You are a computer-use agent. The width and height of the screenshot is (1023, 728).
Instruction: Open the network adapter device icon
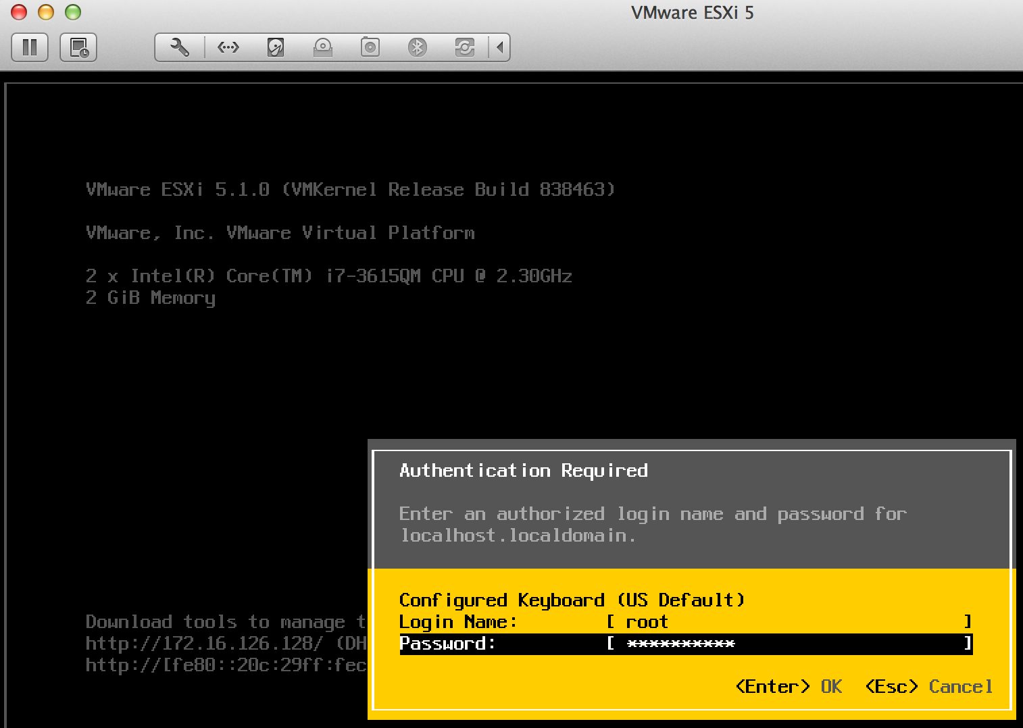pyautogui.click(x=228, y=47)
